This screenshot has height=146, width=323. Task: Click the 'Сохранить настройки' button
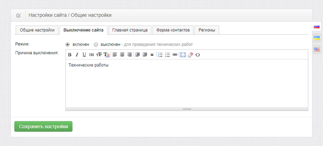(43, 127)
